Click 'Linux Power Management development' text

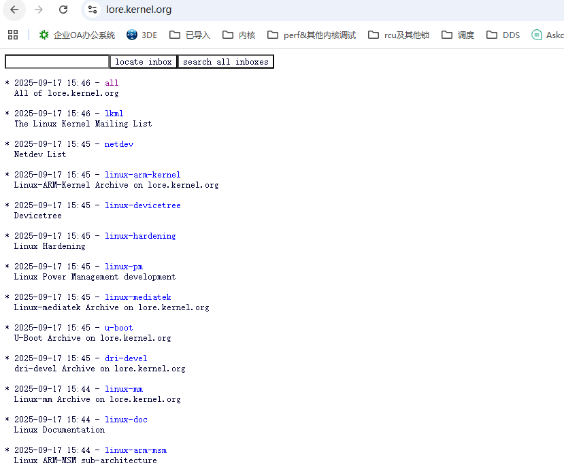click(x=95, y=276)
